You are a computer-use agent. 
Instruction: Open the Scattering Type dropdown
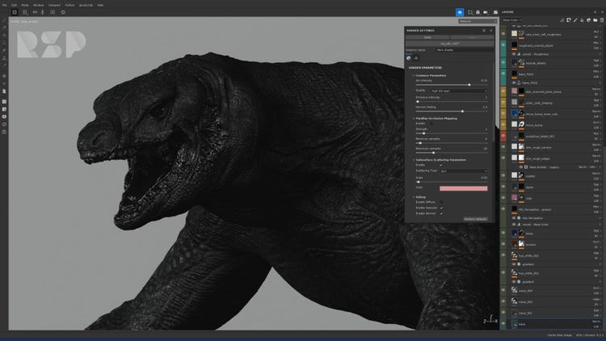[x=463, y=171]
